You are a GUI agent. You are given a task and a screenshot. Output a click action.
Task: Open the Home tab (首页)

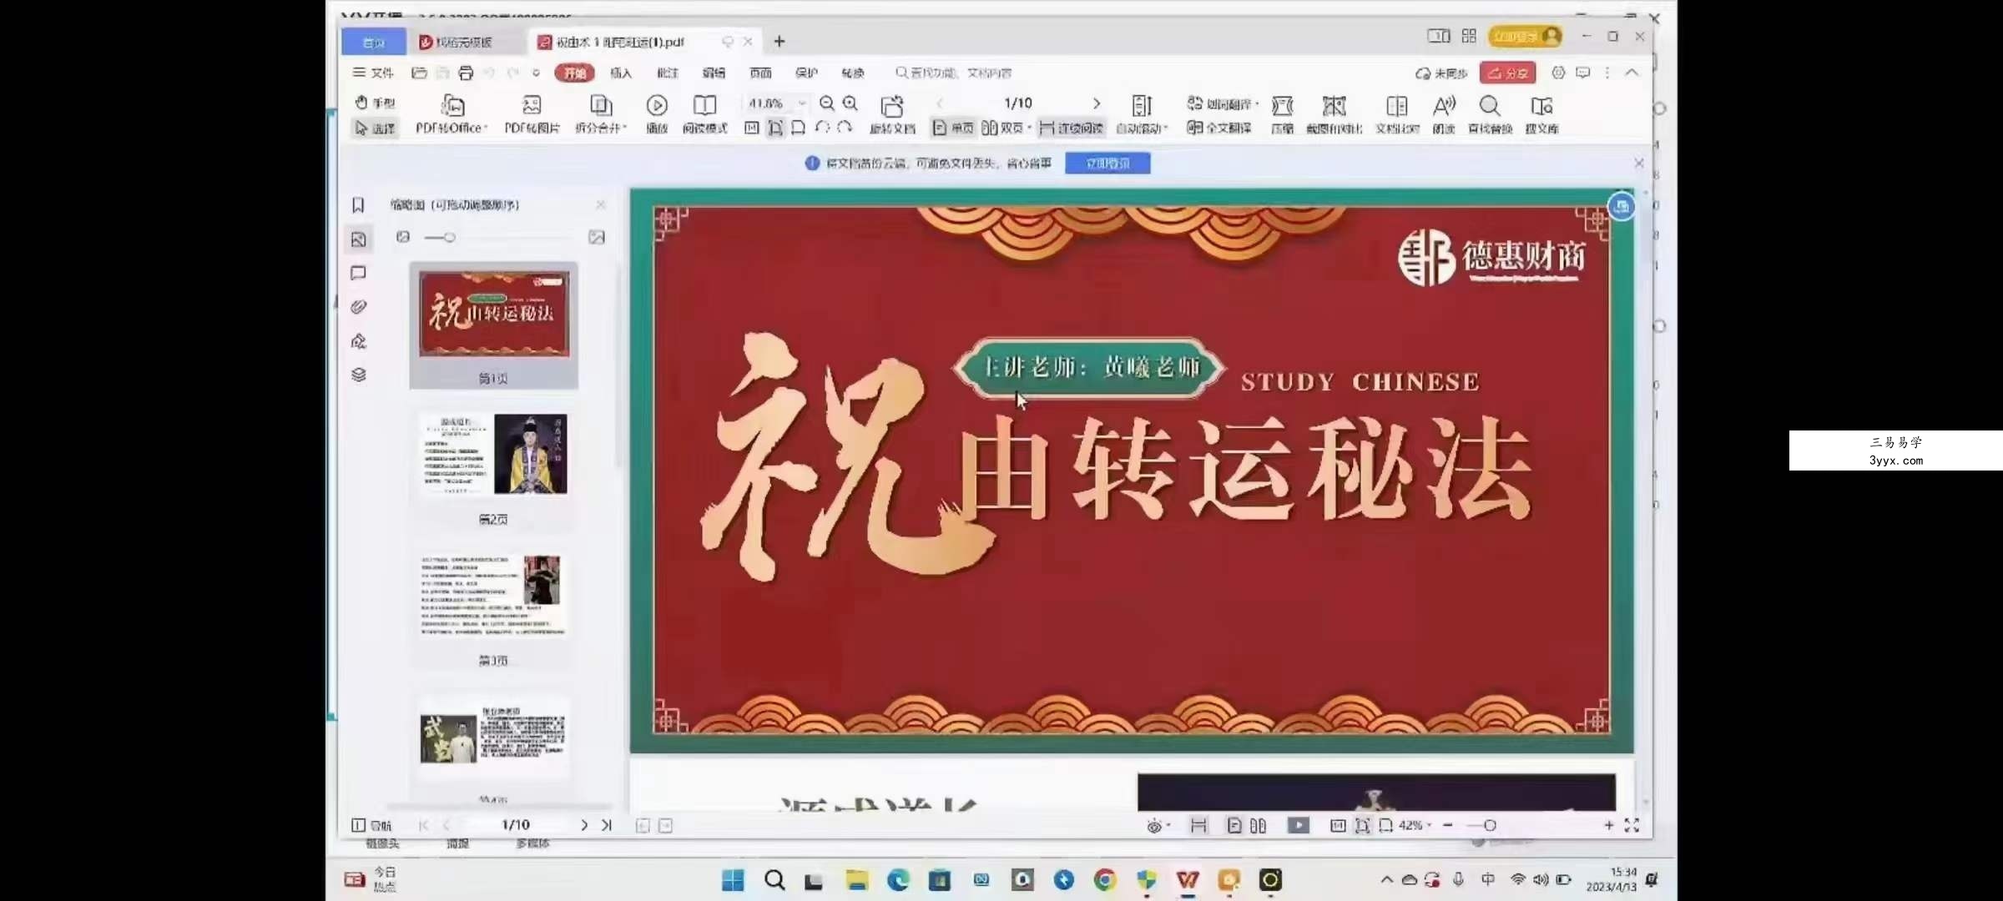coord(374,42)
